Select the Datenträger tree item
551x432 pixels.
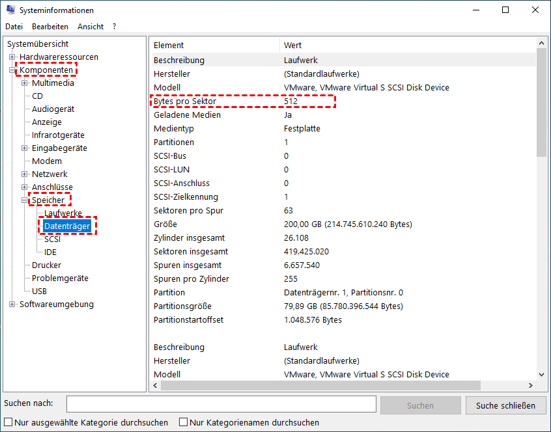[x=67, y=226]
